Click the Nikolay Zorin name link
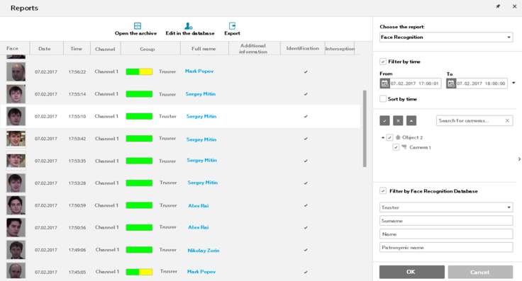This screenshot has width=522, height=281. pyautogui.click(x=204, y=251)
